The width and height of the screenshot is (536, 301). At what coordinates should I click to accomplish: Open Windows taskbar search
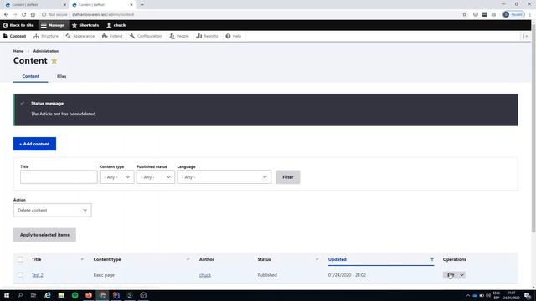20,295
